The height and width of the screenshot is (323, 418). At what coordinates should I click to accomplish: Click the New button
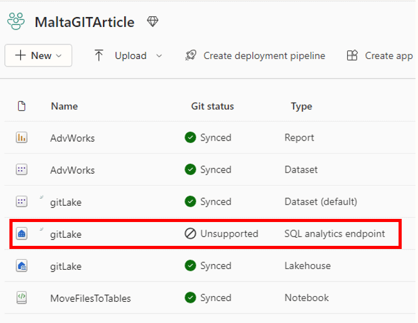(38, 55)
